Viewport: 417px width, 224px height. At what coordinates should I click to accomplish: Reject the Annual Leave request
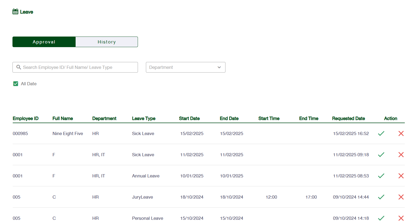[401, 176]
